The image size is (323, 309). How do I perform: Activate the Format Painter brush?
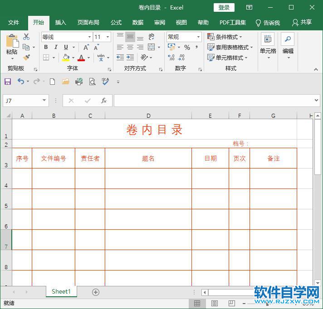click(x=26, y=58)
